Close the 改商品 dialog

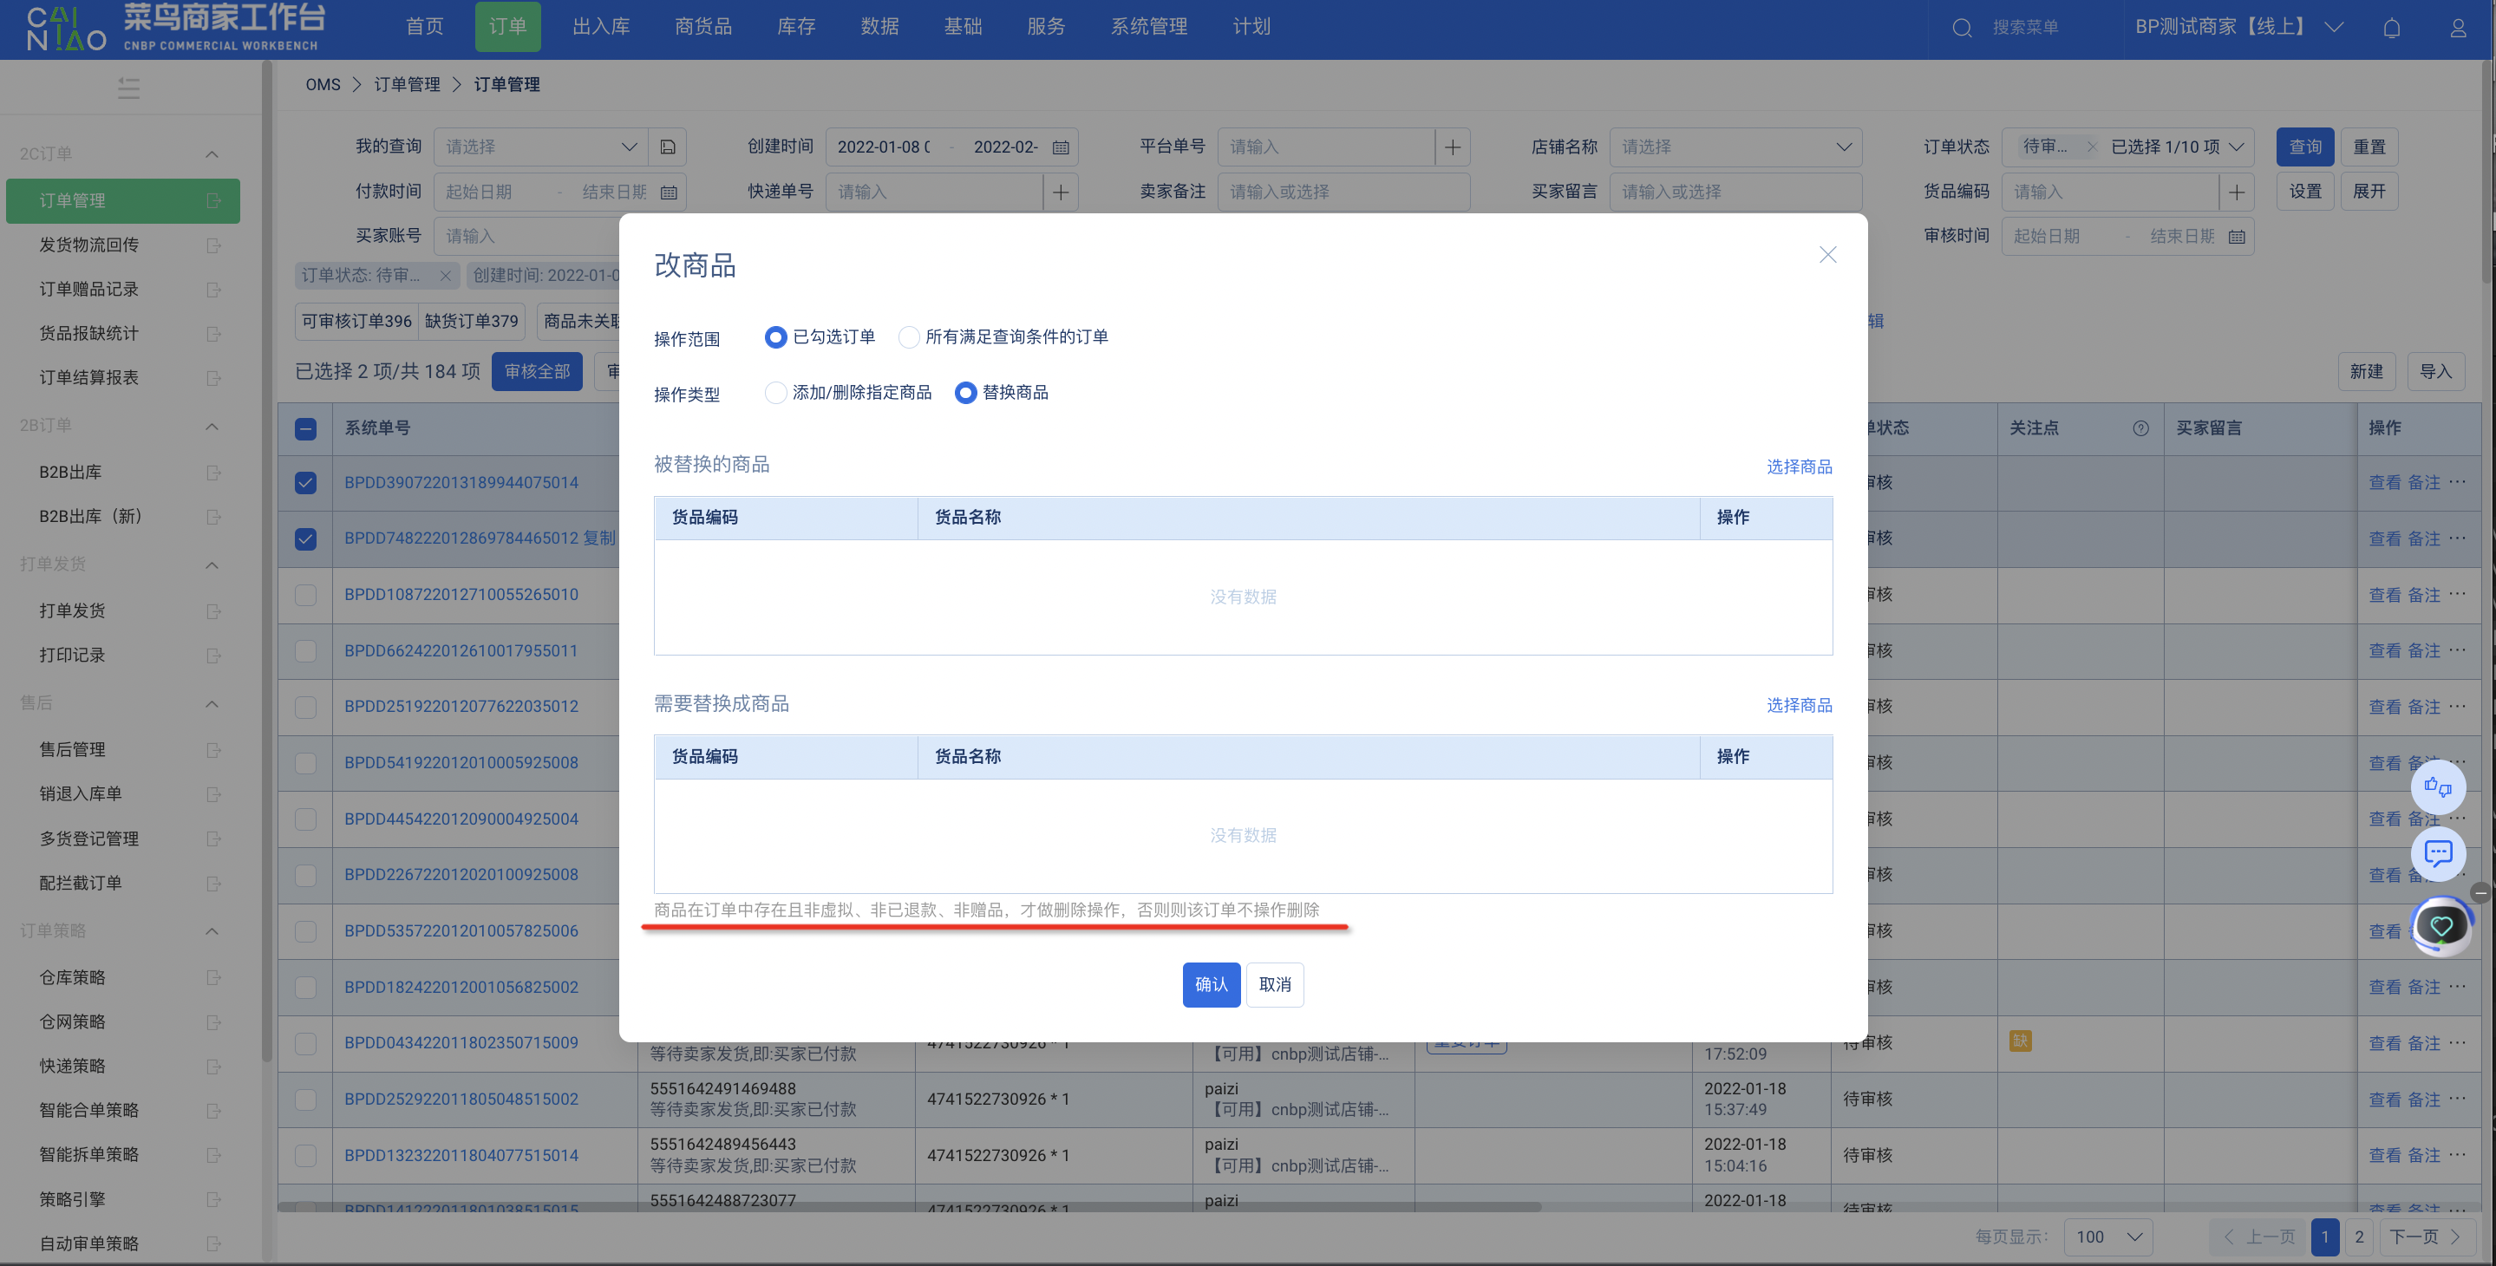coord(1827,255)
